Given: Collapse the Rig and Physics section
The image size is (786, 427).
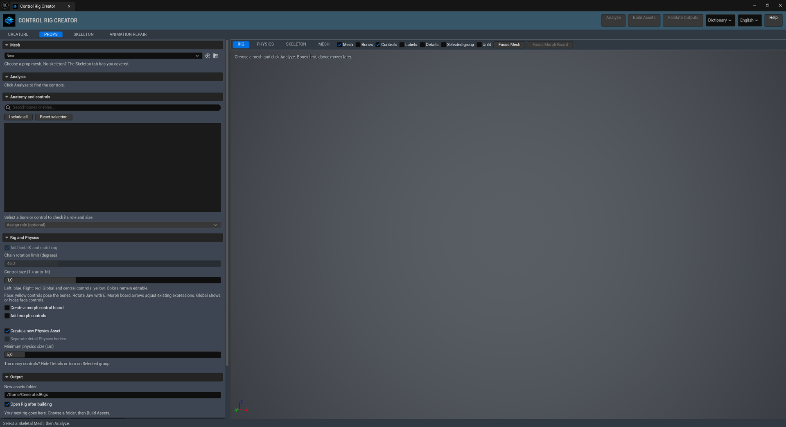Looking at the screenshot, I should (x=7, y=238).
